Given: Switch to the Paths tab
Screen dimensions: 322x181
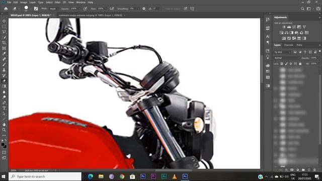Looking at the screenshot, I should (299, 45).
